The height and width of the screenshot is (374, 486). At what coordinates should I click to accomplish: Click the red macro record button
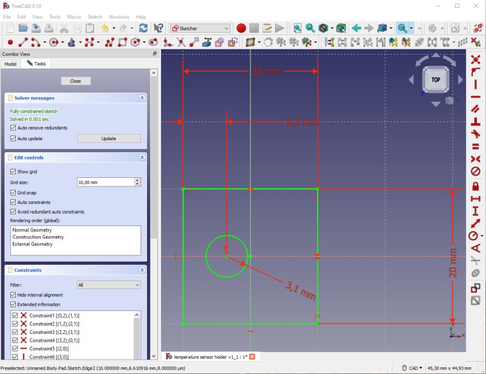coord(241,28)
